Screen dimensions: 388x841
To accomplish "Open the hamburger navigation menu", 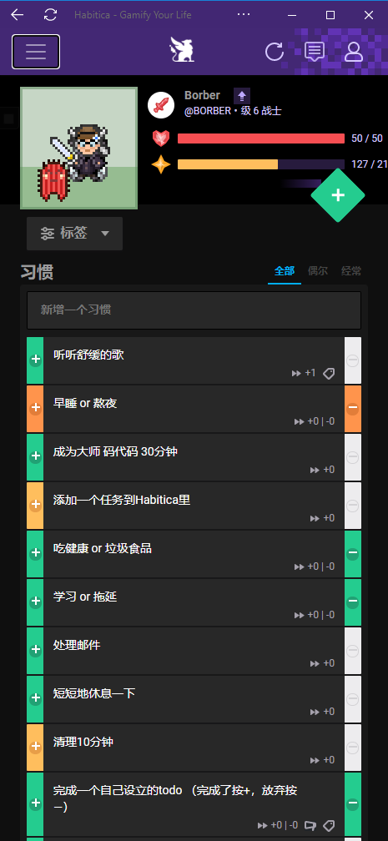I will pyautogui.click(x=35, y=52).
